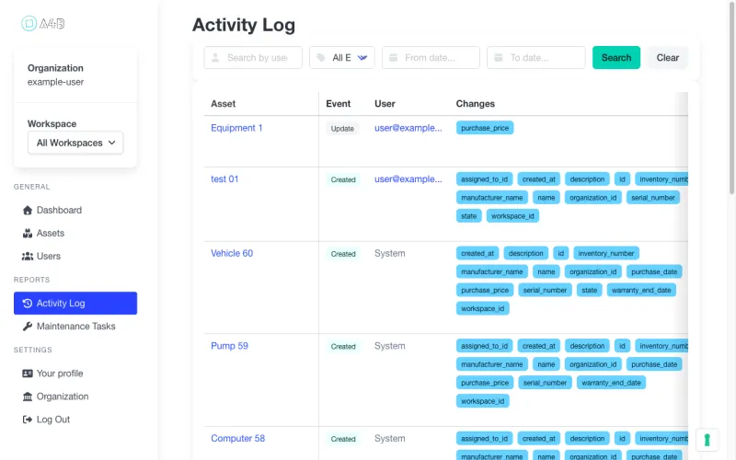Open the Pump 59 asset link
Image resolution: width=736 pixels, height=460 pixels.
[229, 346]
